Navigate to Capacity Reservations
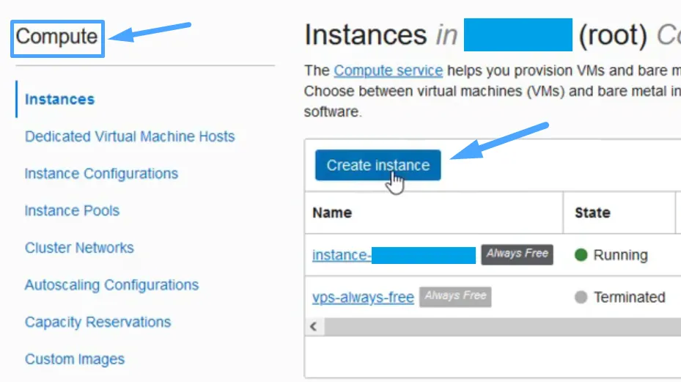The height and width of the screenshot is (382, 681). 97,322
